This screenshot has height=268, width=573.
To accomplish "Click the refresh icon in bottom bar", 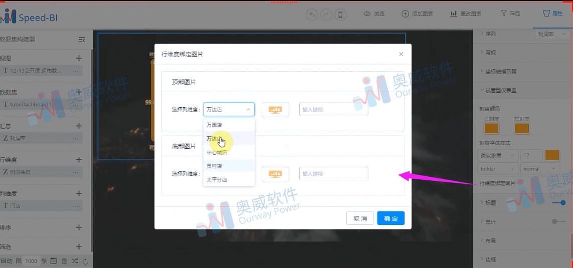I will (x=86, y=261).
